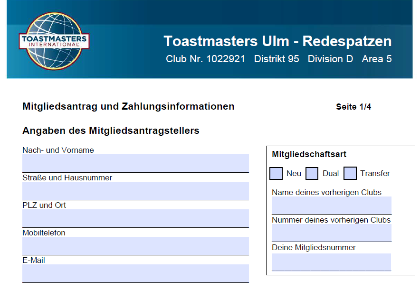Click the E-Mail input field

pyautogui.click(x=135, y=273)
